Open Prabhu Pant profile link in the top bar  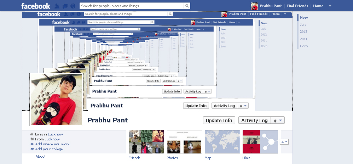pos(271,6)
